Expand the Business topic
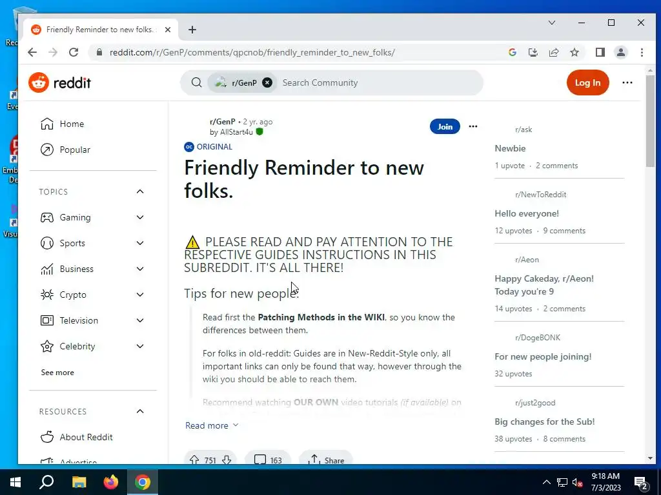The height and width of the screenshot is (495, 661). click(140, 269)
